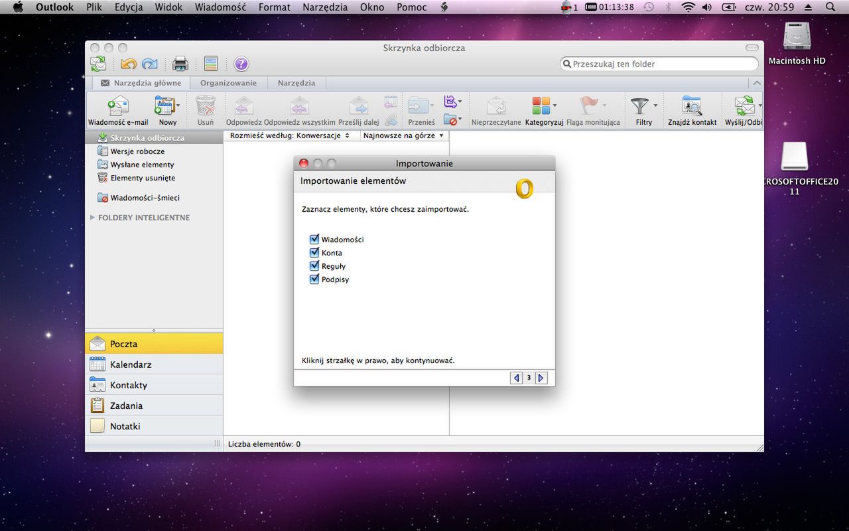Click the right arrow to continue import
This screenshot has width=849, height=531.
point(541,378)
